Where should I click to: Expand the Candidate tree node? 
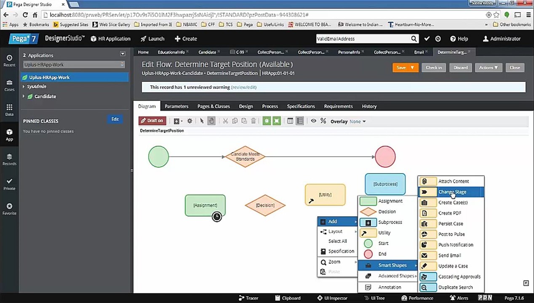pos(24,96)
